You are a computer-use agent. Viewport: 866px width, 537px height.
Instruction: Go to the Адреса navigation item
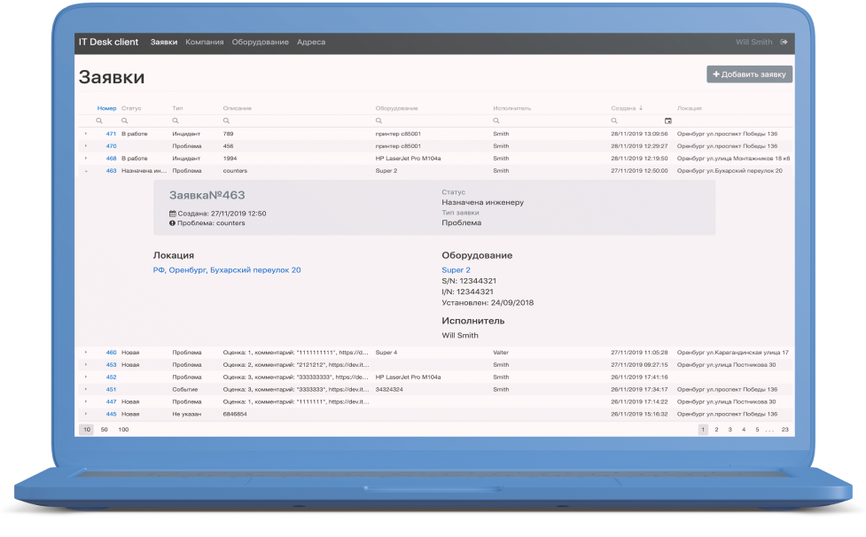coord(310,43)
